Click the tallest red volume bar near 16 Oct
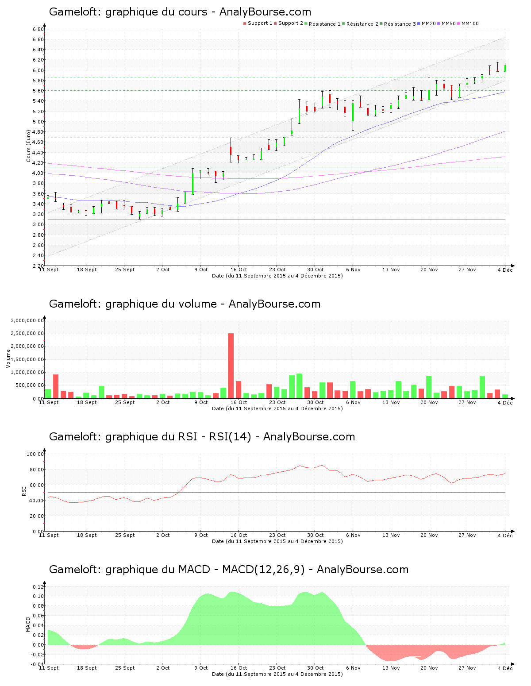 (231, 366)
